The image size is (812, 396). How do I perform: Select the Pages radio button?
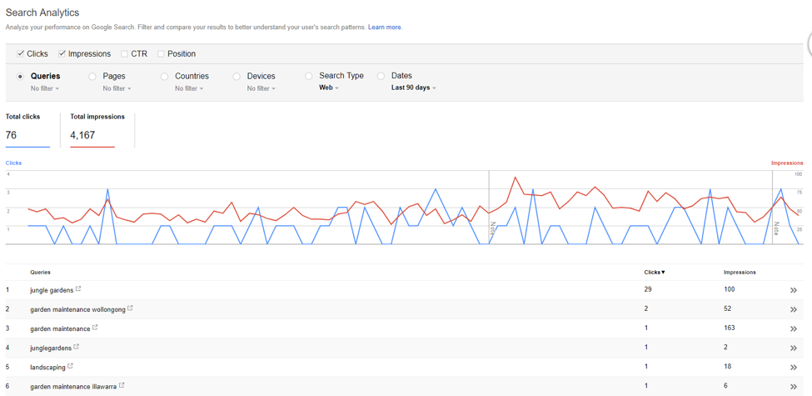pyautogui.click(x=92, y=77)
